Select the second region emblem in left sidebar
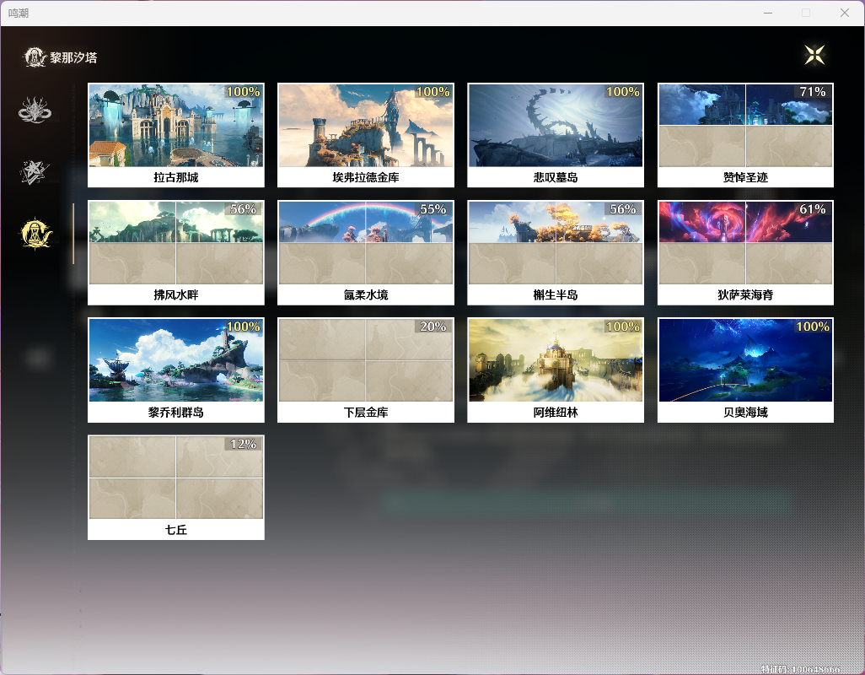This screenshot has width=865, height=675. [x=35, y=172]
